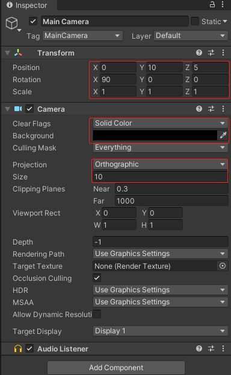Open Audio Listener presets icon

[211, 348]
